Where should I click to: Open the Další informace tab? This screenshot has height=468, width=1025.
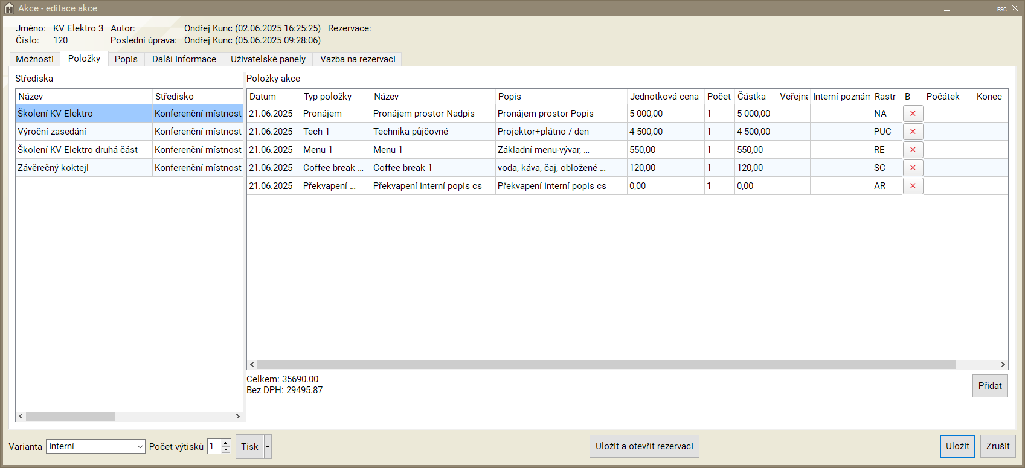coord(184,59)
